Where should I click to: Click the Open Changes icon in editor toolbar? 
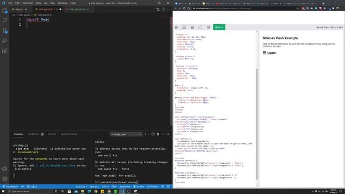pos(158,9)
